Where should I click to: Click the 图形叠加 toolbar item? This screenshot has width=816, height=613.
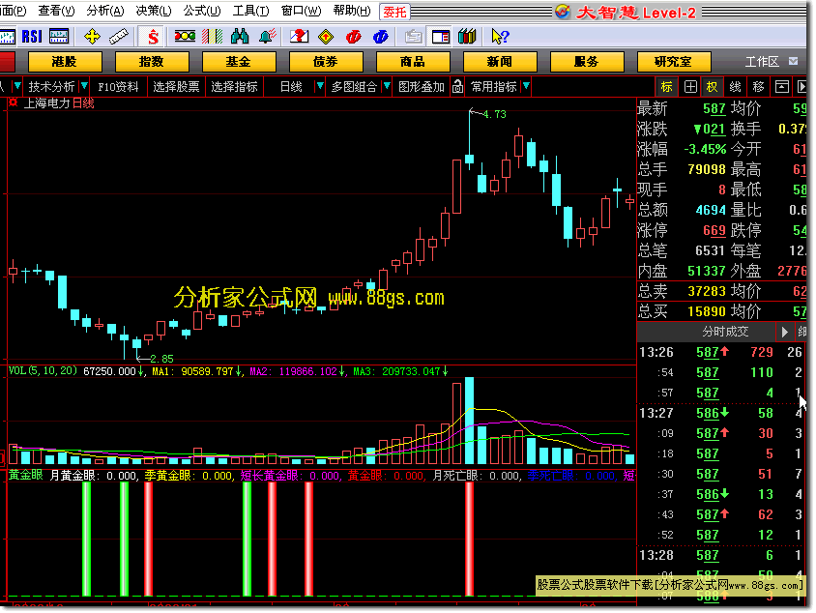422,86
